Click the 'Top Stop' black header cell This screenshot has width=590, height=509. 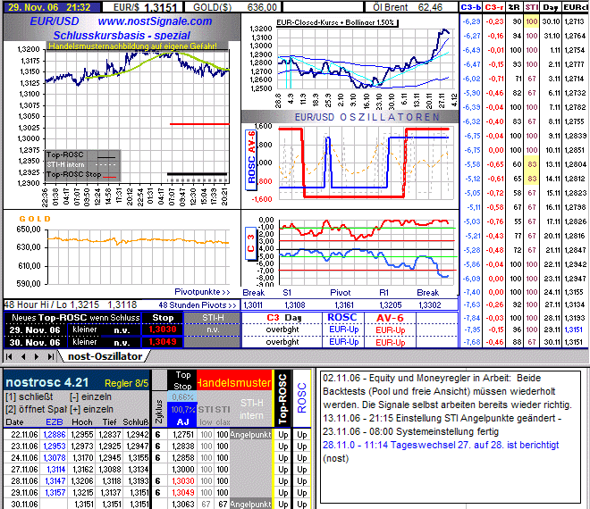point(182,380)
